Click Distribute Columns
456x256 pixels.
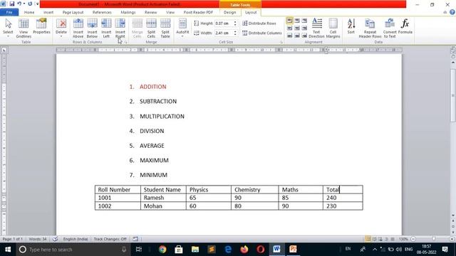click(x=262, y=33)
